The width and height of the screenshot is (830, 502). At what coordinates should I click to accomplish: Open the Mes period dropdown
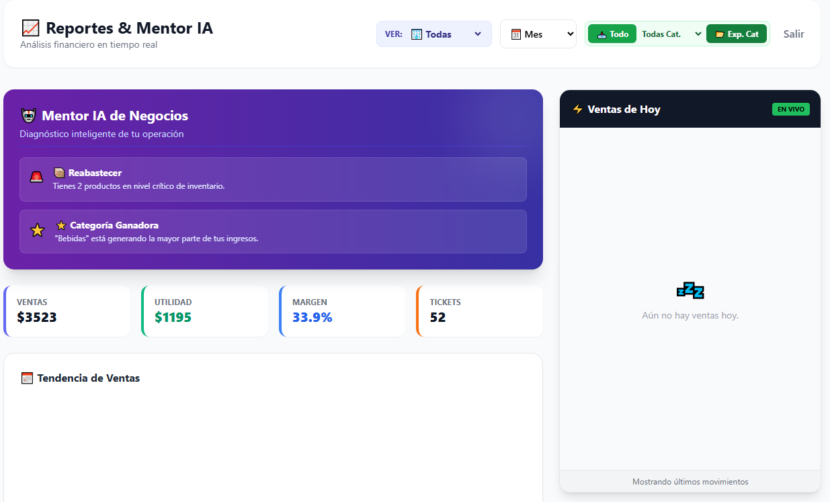click(538, 34)
